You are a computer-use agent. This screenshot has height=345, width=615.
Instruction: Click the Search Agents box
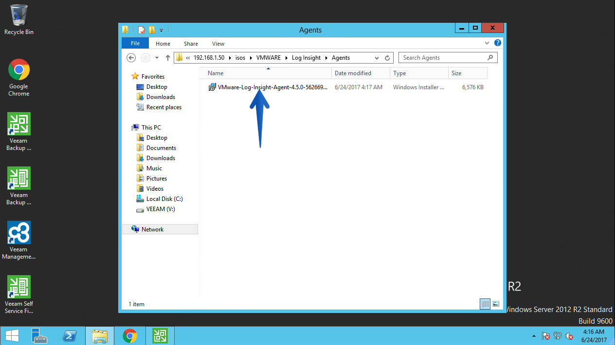tap(448, 58)
